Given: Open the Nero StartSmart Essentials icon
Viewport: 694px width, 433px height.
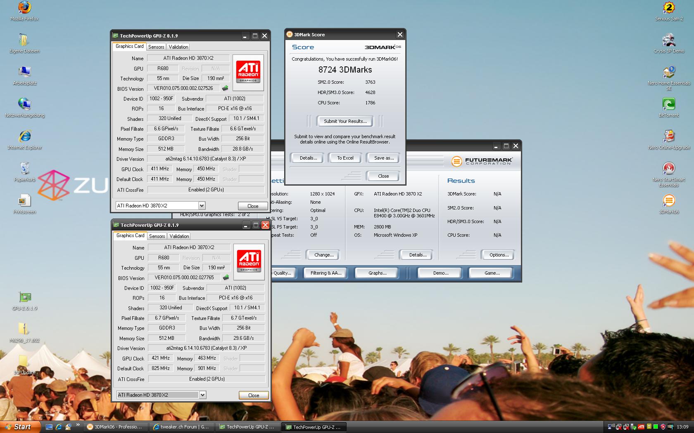Looking at the screenshot, I should tap(668, 169).
